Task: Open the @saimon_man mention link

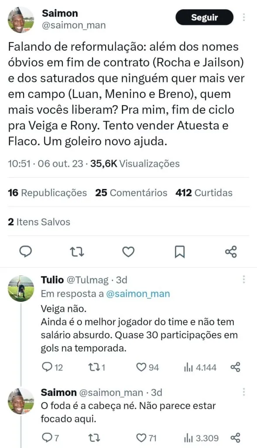Action: (138, 294)
